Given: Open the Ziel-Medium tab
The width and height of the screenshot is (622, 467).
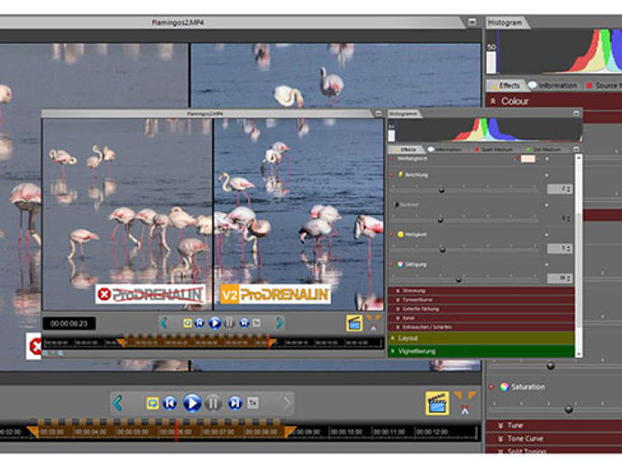Looking at the screenshot, I should tap(544, 150).
